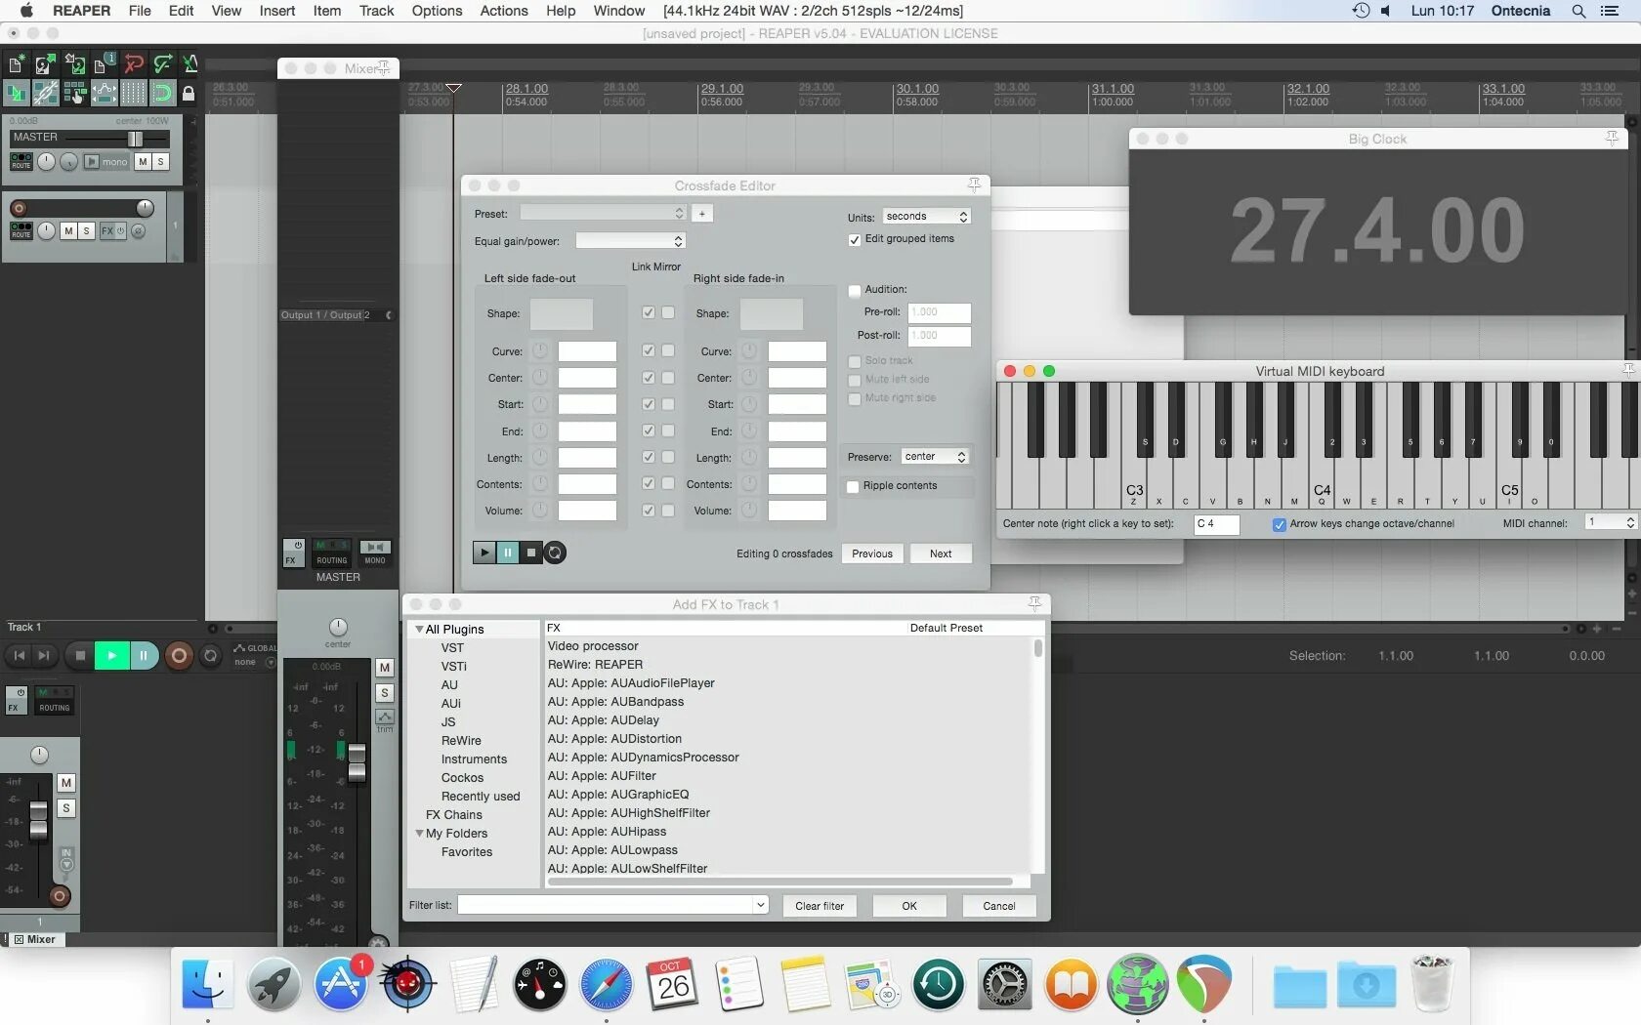Click the main transport Play button
The height and width of the screenshot is (1025, 1641).
tap(111, 656)
